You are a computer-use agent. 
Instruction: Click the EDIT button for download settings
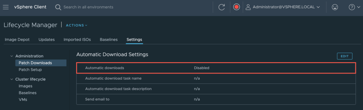click(345, 56)
